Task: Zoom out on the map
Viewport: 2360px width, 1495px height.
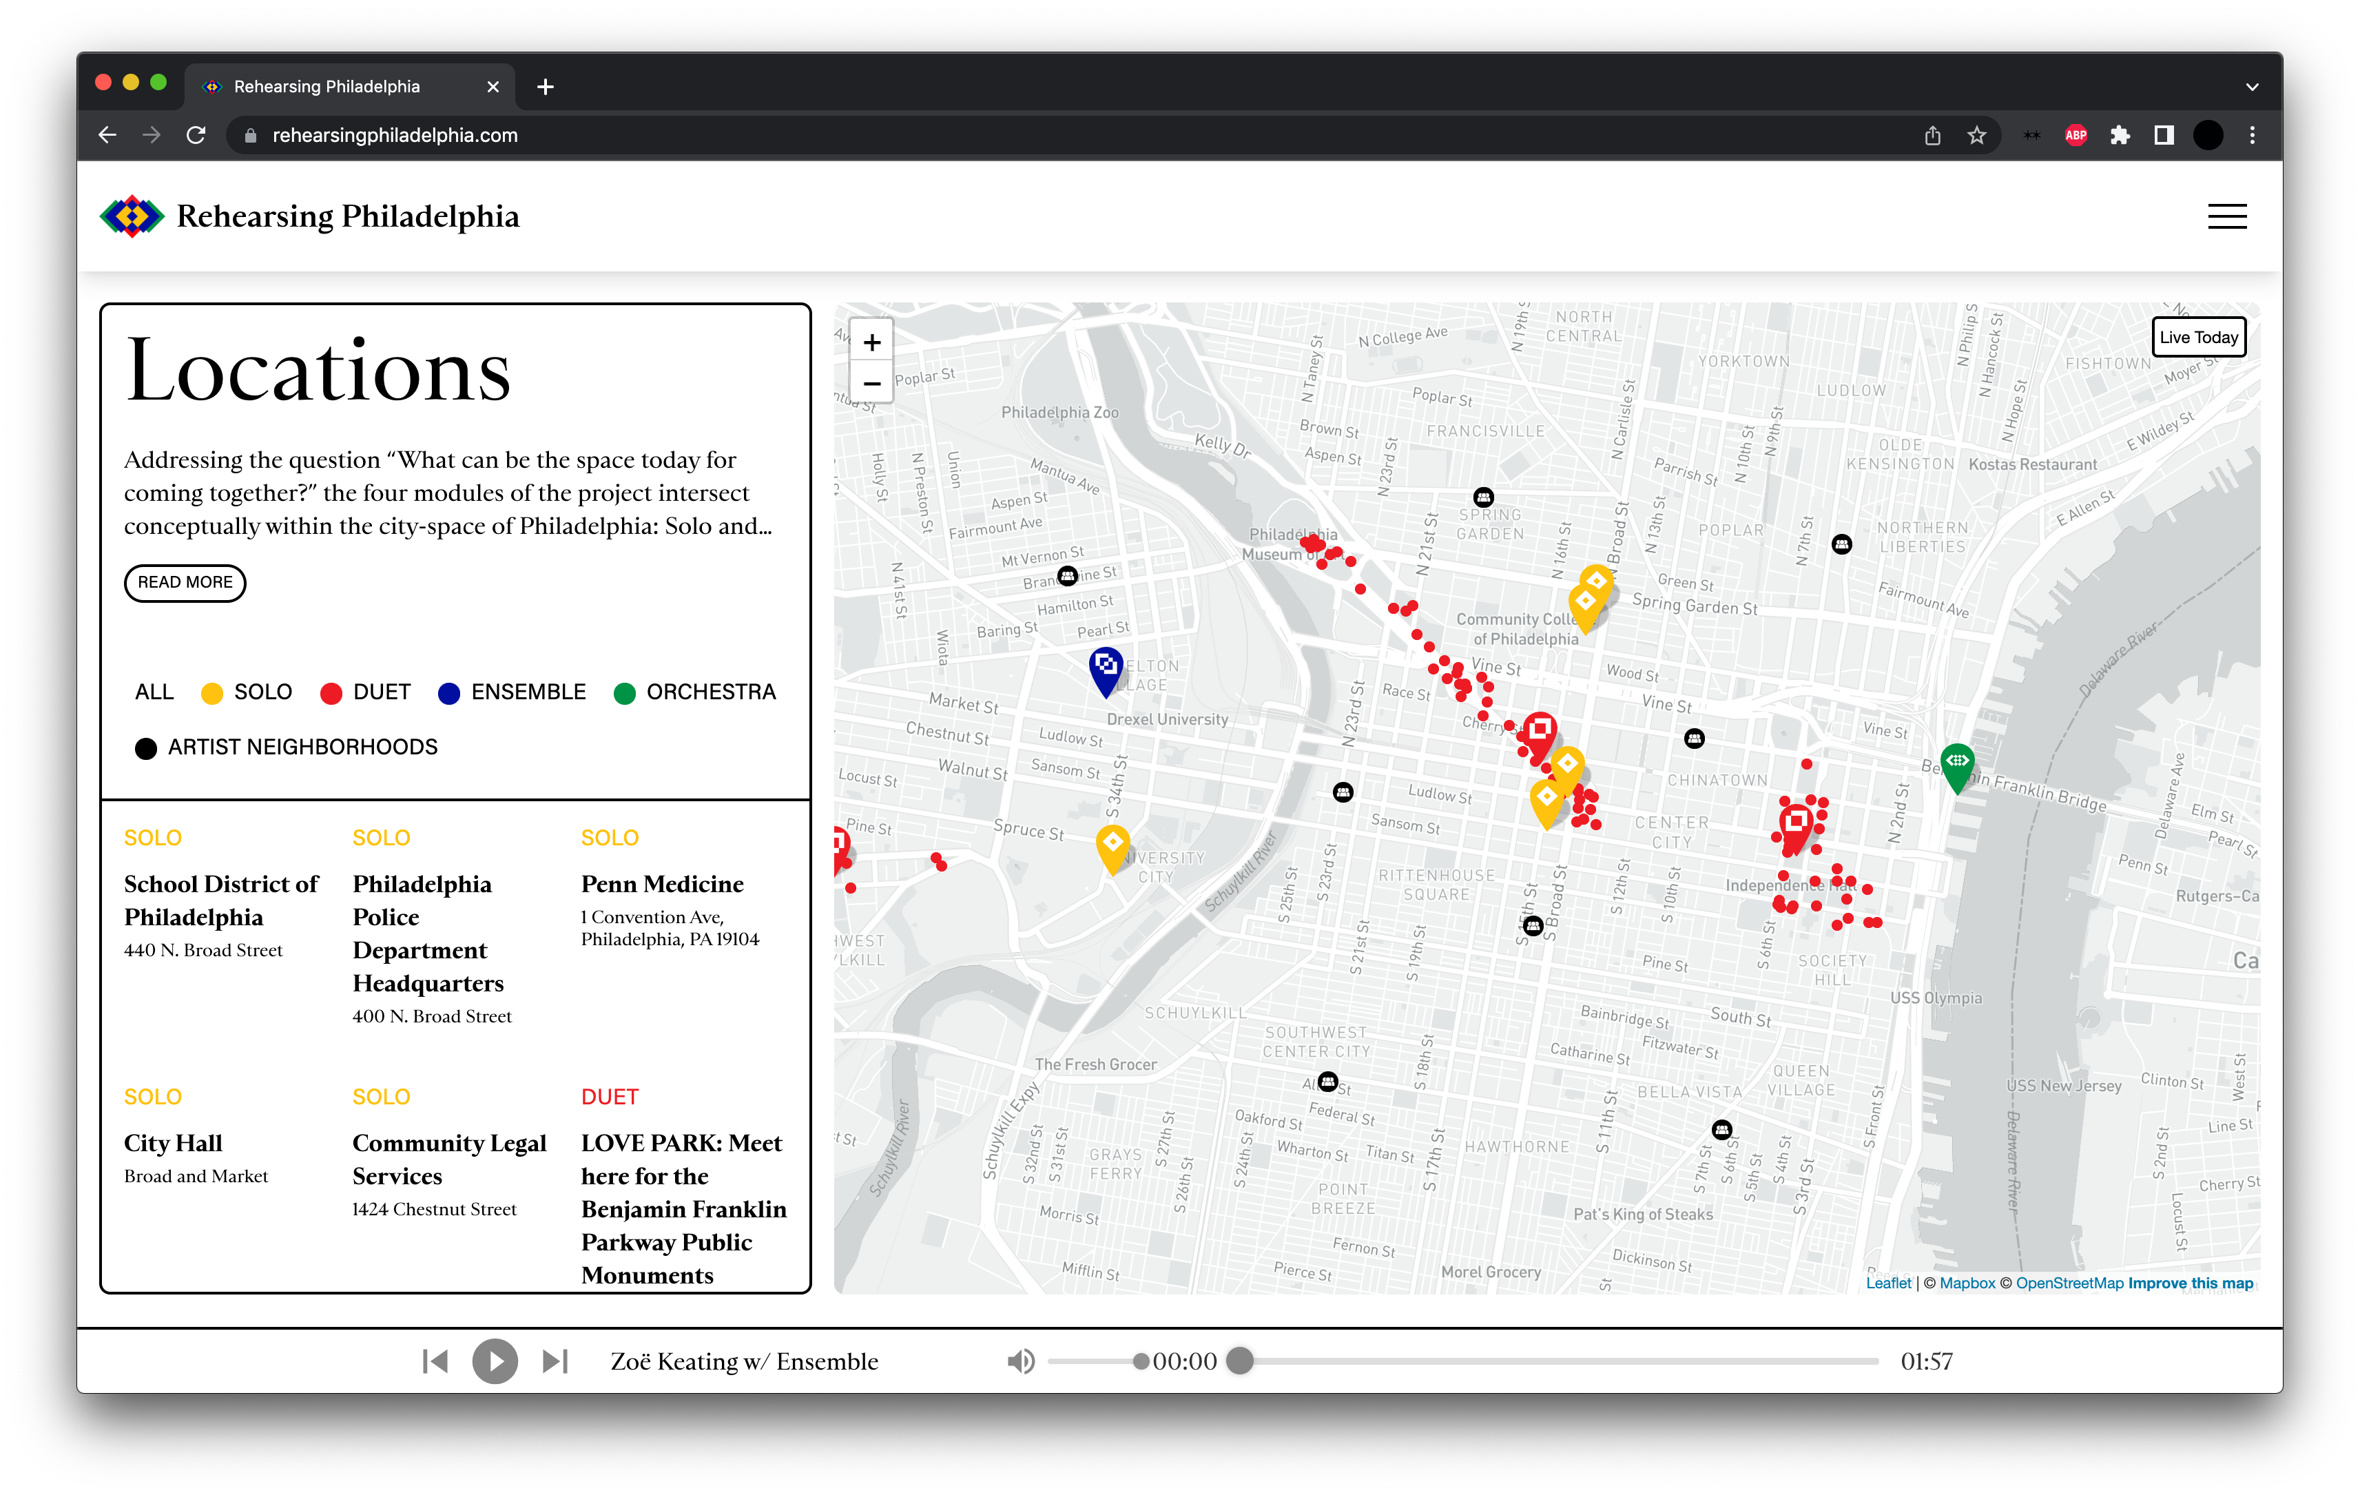Action: [871, 383]
